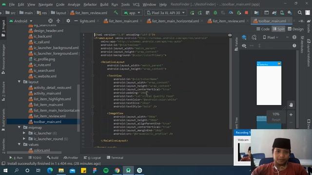This screenshot has height=175, width=312.
Task: Click the Run app green arrow icon
Action: pos(192,13)
